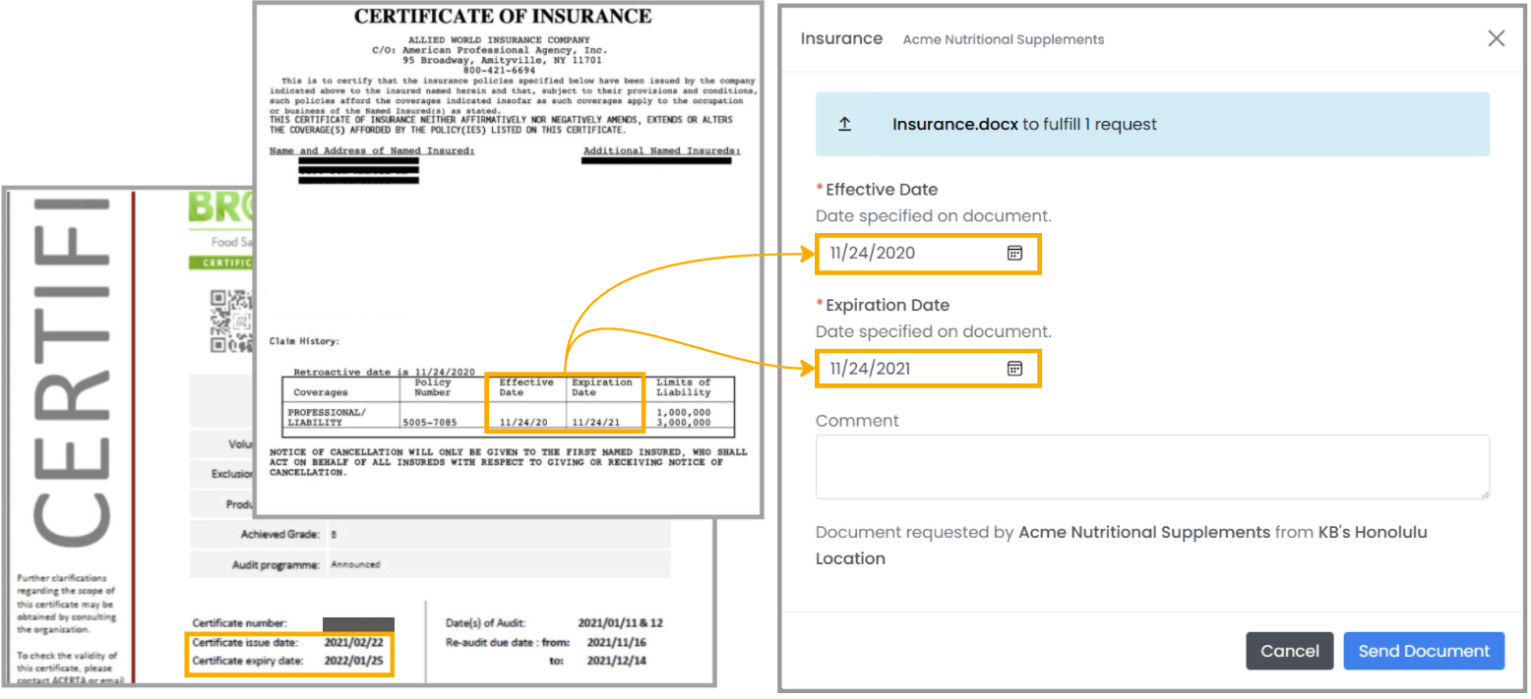Open the Expiration Date calendar picker icon
This screenshot has height=699, width=1531.
(1014, 369)
